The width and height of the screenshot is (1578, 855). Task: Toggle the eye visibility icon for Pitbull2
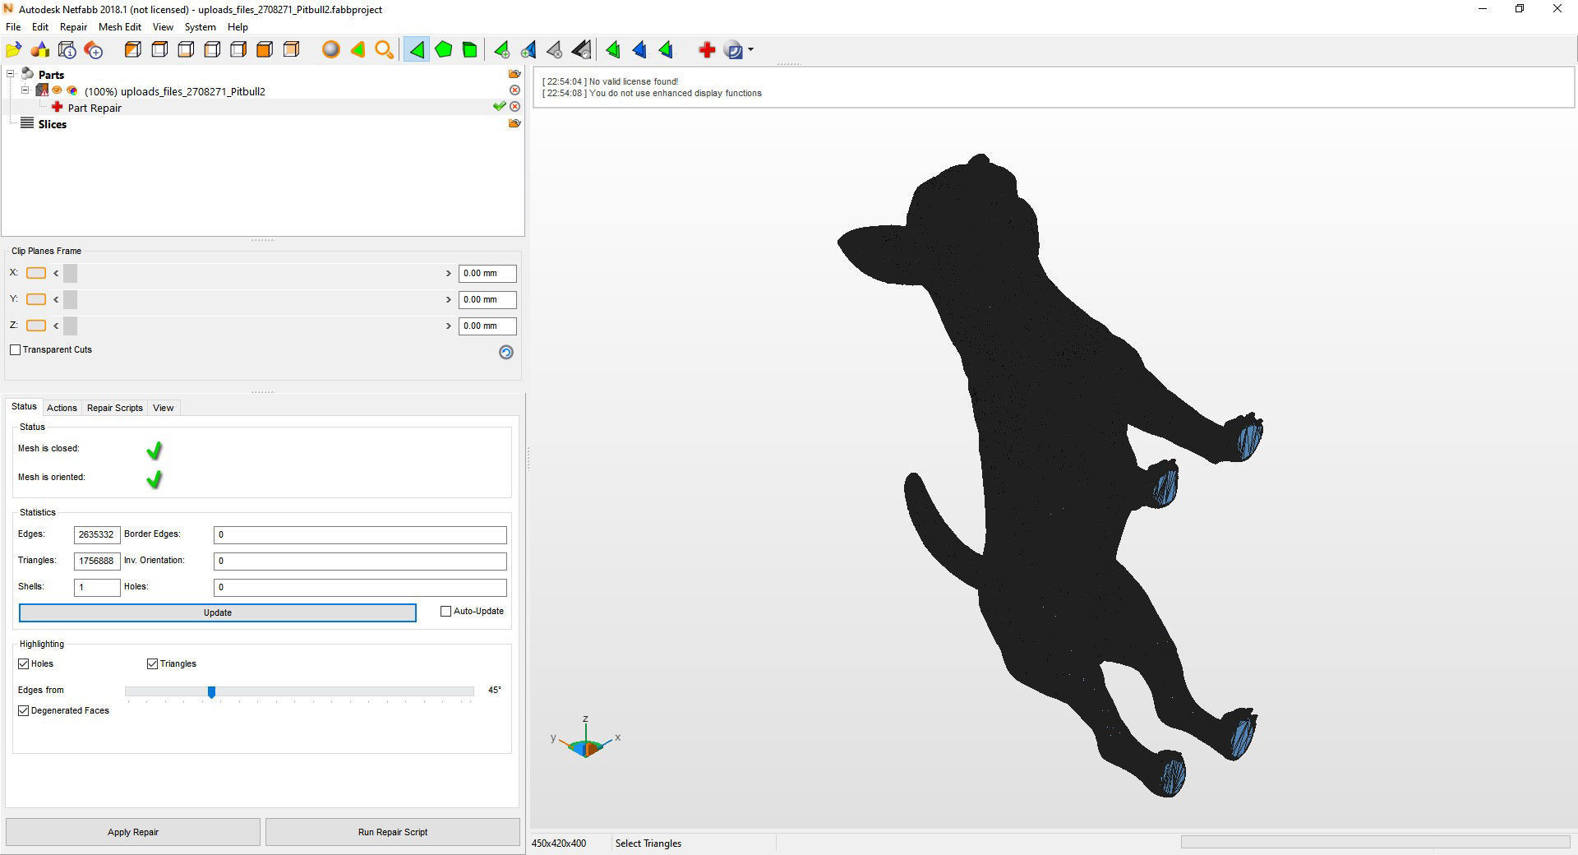[x=58, y=90]
